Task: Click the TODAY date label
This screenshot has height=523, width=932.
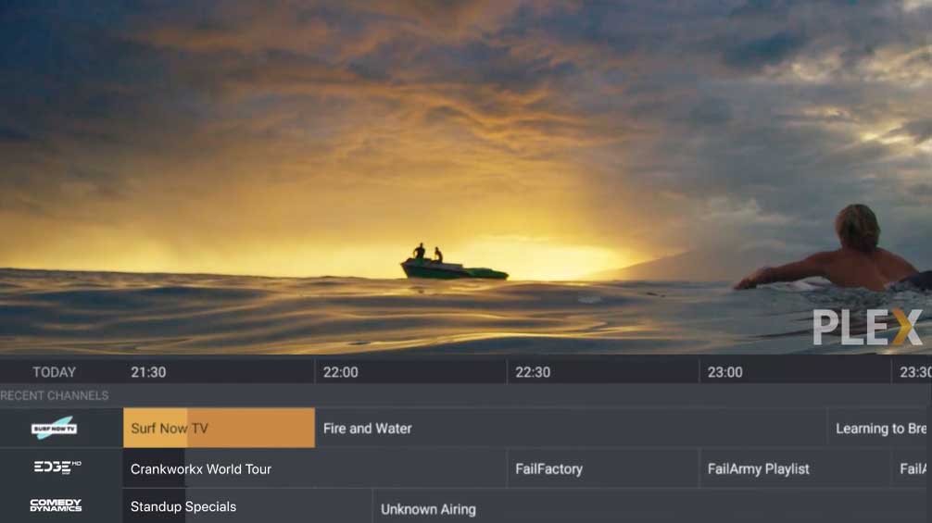Action: (54, 372)
